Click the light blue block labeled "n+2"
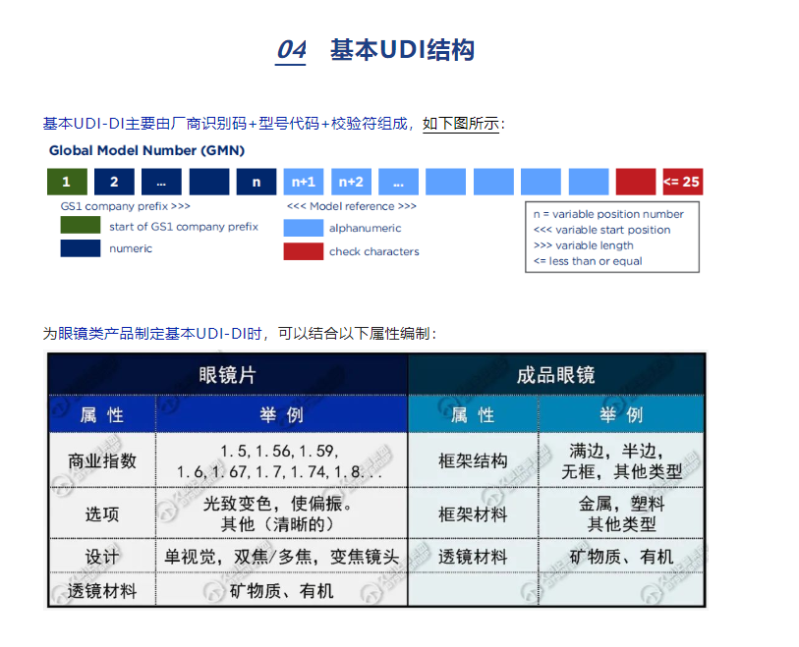 (351, 182)
